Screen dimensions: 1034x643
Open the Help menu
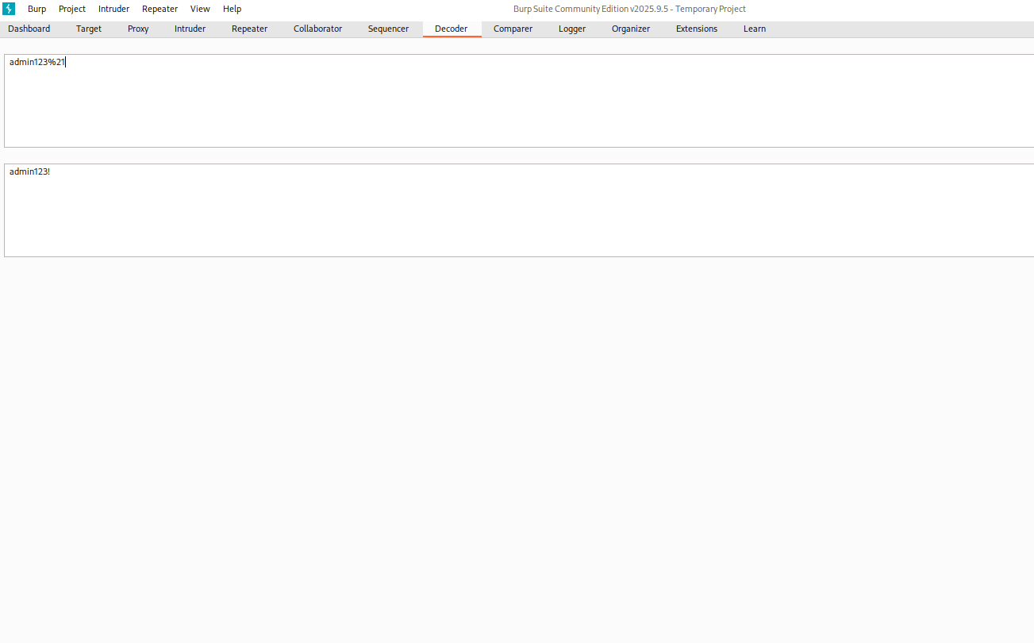[x=232, y=9]
